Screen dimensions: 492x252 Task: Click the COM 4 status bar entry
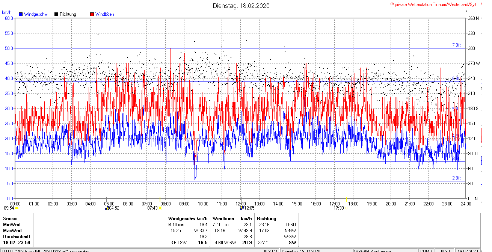(x=427, y=251)
